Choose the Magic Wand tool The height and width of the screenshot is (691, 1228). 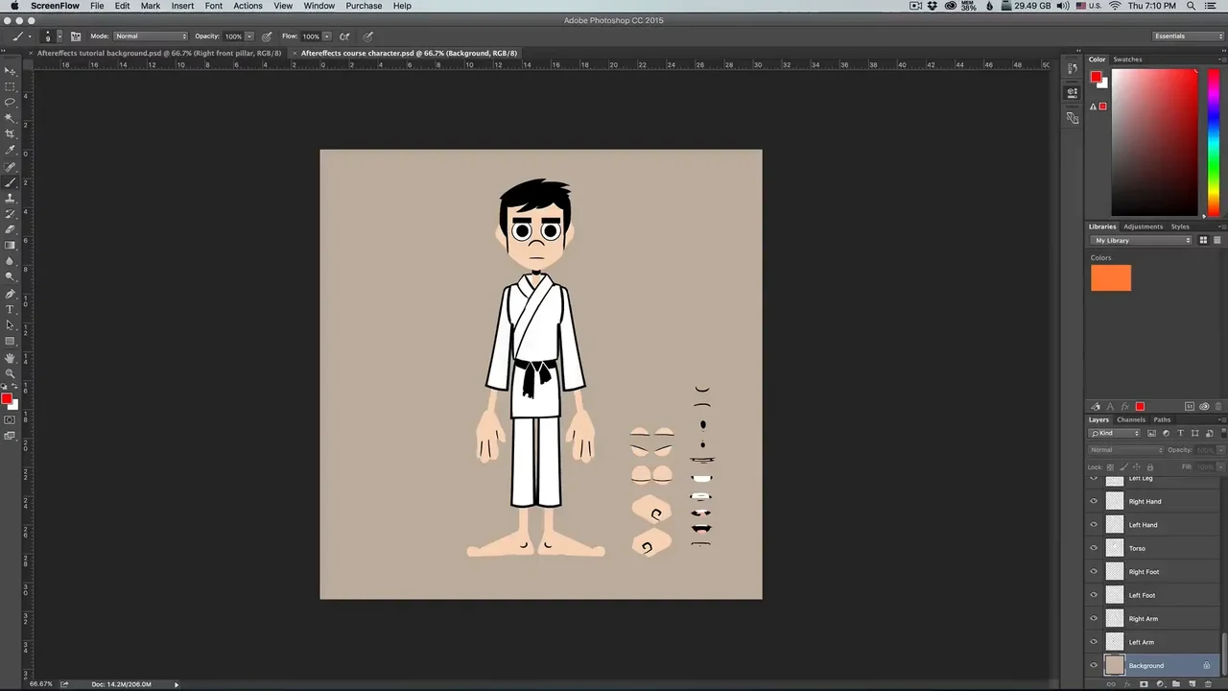[11, 118]
